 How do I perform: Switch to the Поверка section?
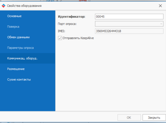[13, 27]
